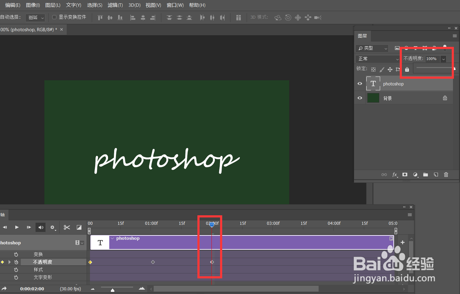This screenshot has width=460, height=294.
Task: Open the timeline track filmstrip menu
Action: point(79,243)
